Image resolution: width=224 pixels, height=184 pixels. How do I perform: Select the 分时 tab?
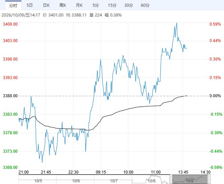point(13,5)
